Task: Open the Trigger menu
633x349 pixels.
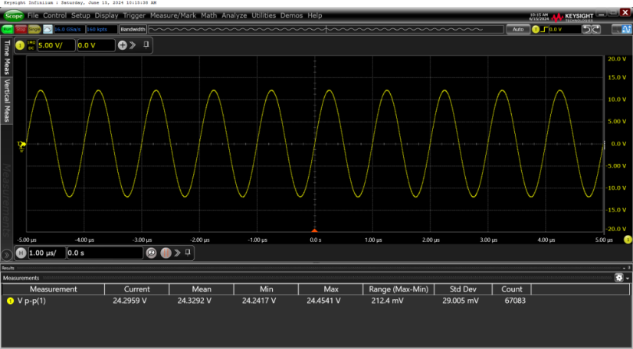Action: pos(133,15)
